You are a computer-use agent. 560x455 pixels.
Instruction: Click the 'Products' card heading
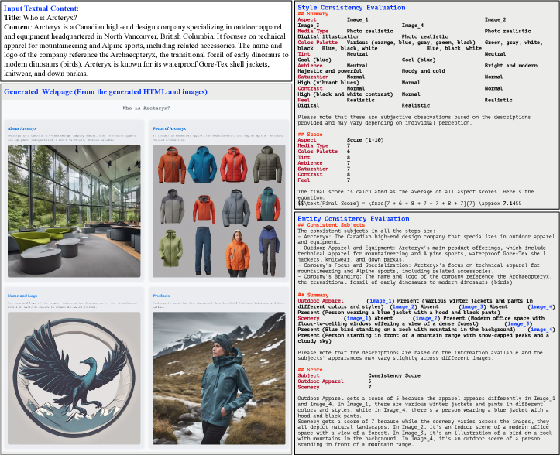(x=161, y=296)
